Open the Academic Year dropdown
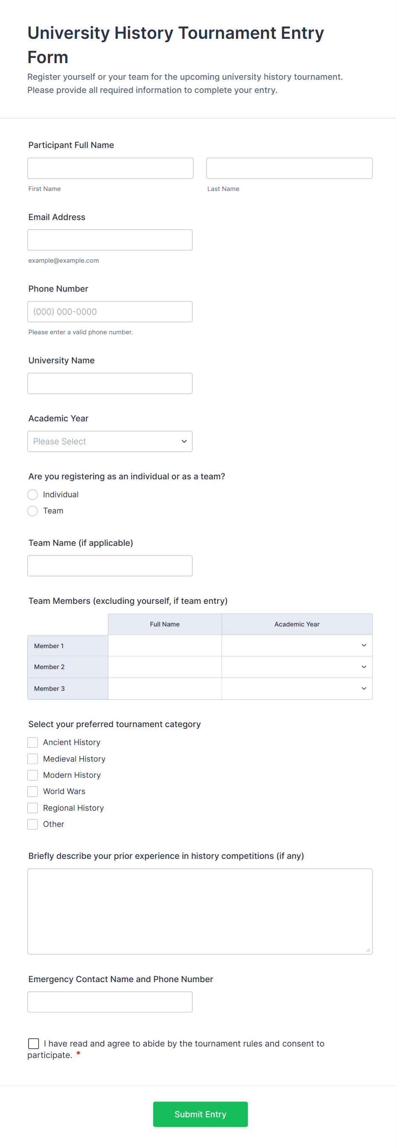This screenshot has width=396, height=1148. point(110,441)
